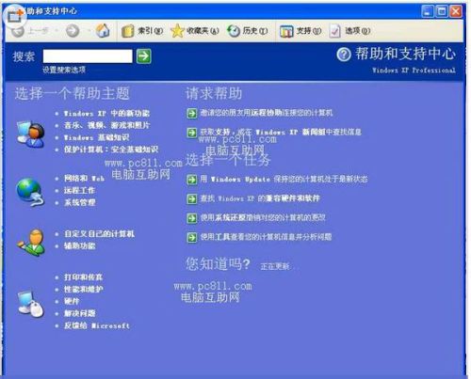Click the customize-user person icon

click(x=30, y=242)
